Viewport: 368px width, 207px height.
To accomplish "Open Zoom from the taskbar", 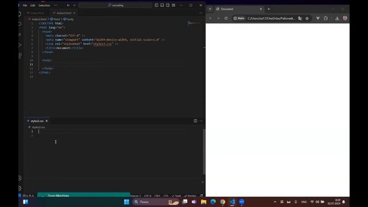I will coord(241,202).
